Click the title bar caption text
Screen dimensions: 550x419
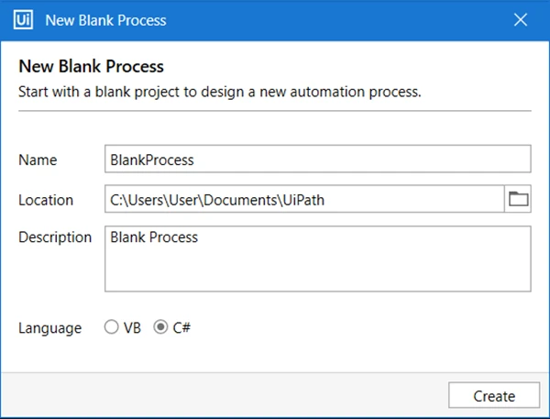click(x=106, y=20)
